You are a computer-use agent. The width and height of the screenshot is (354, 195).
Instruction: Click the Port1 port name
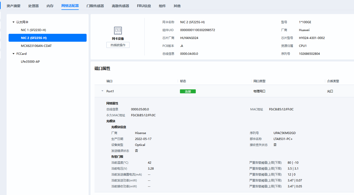[110, 91]
